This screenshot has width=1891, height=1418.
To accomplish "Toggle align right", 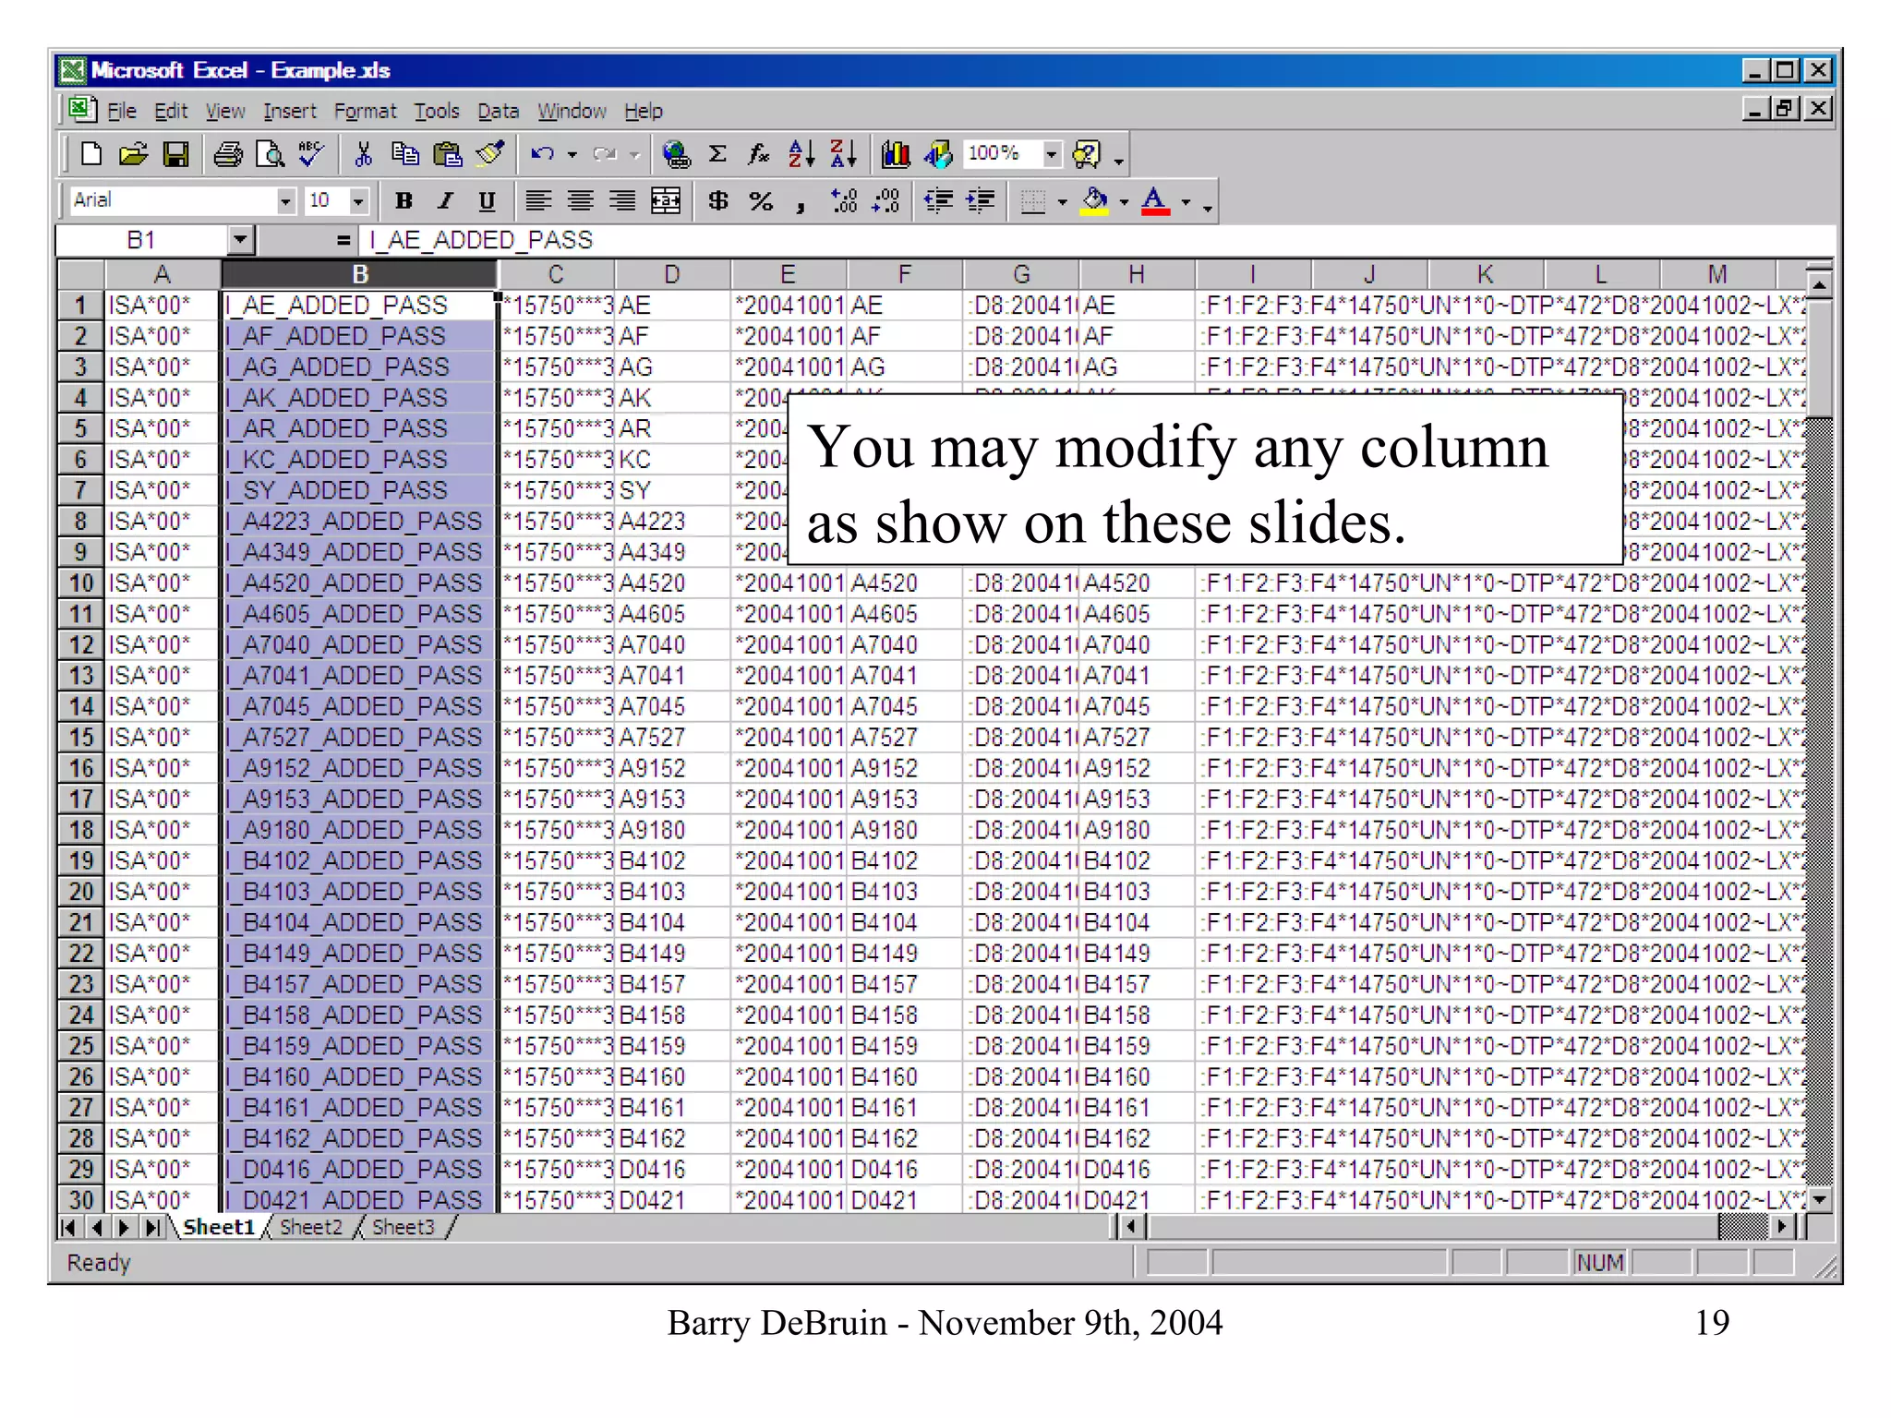I will pyautogui.click(x=623, y=200).
